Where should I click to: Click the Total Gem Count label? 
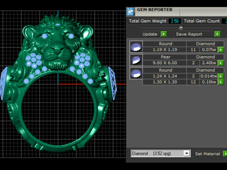(202, 21)
